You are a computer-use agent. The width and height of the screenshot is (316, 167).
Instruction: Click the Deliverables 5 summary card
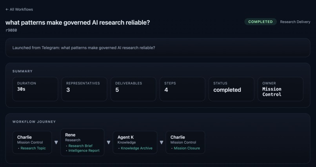click(133, 89)
